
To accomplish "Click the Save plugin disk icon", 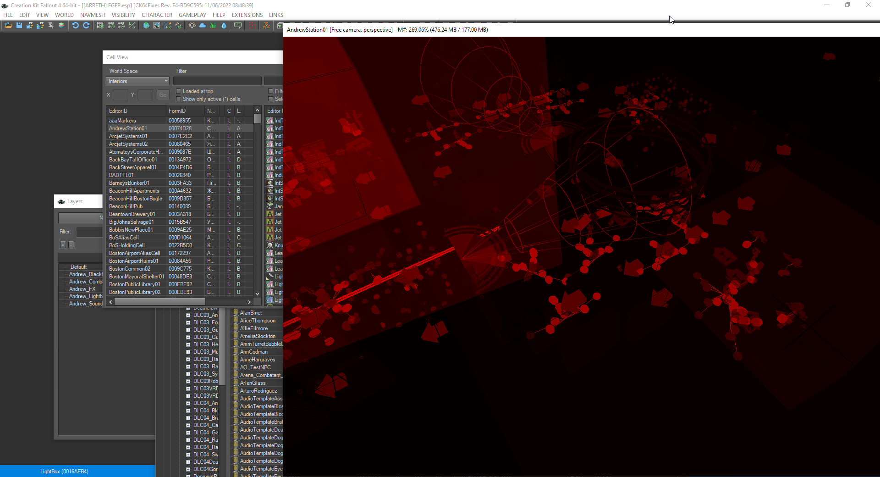I will [x=19, y=26].
